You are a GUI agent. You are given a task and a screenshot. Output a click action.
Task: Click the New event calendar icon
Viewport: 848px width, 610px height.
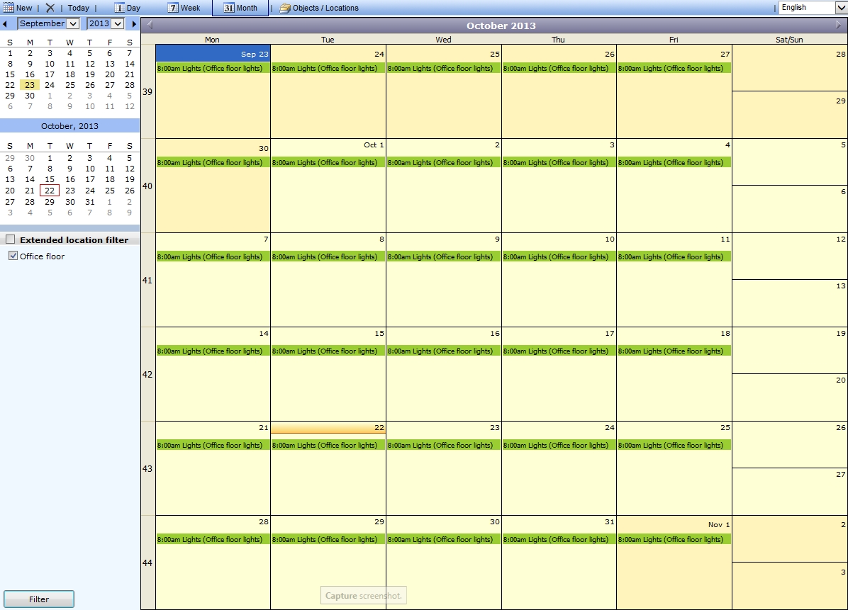pos(9,8)
